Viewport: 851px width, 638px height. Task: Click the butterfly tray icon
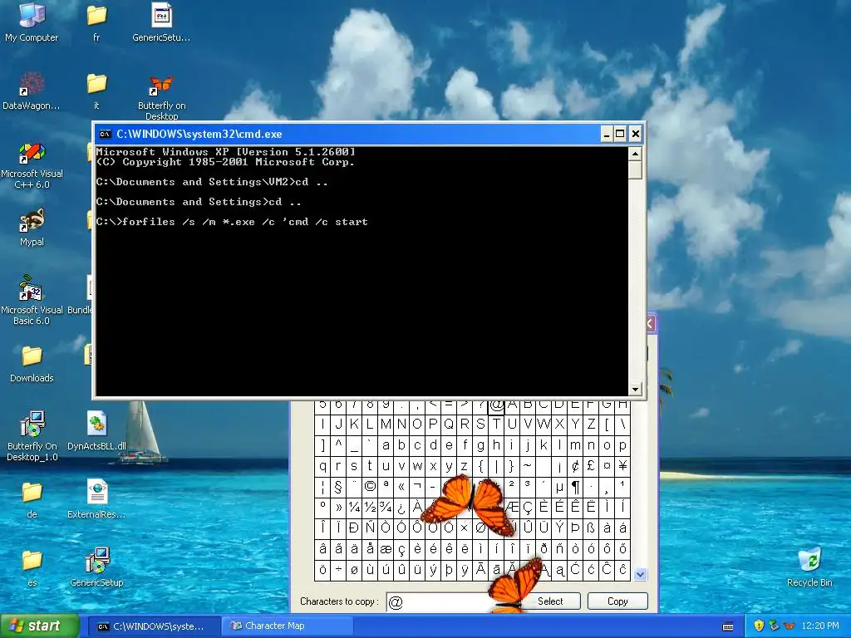pyautogui.click(x=790, y=626)
